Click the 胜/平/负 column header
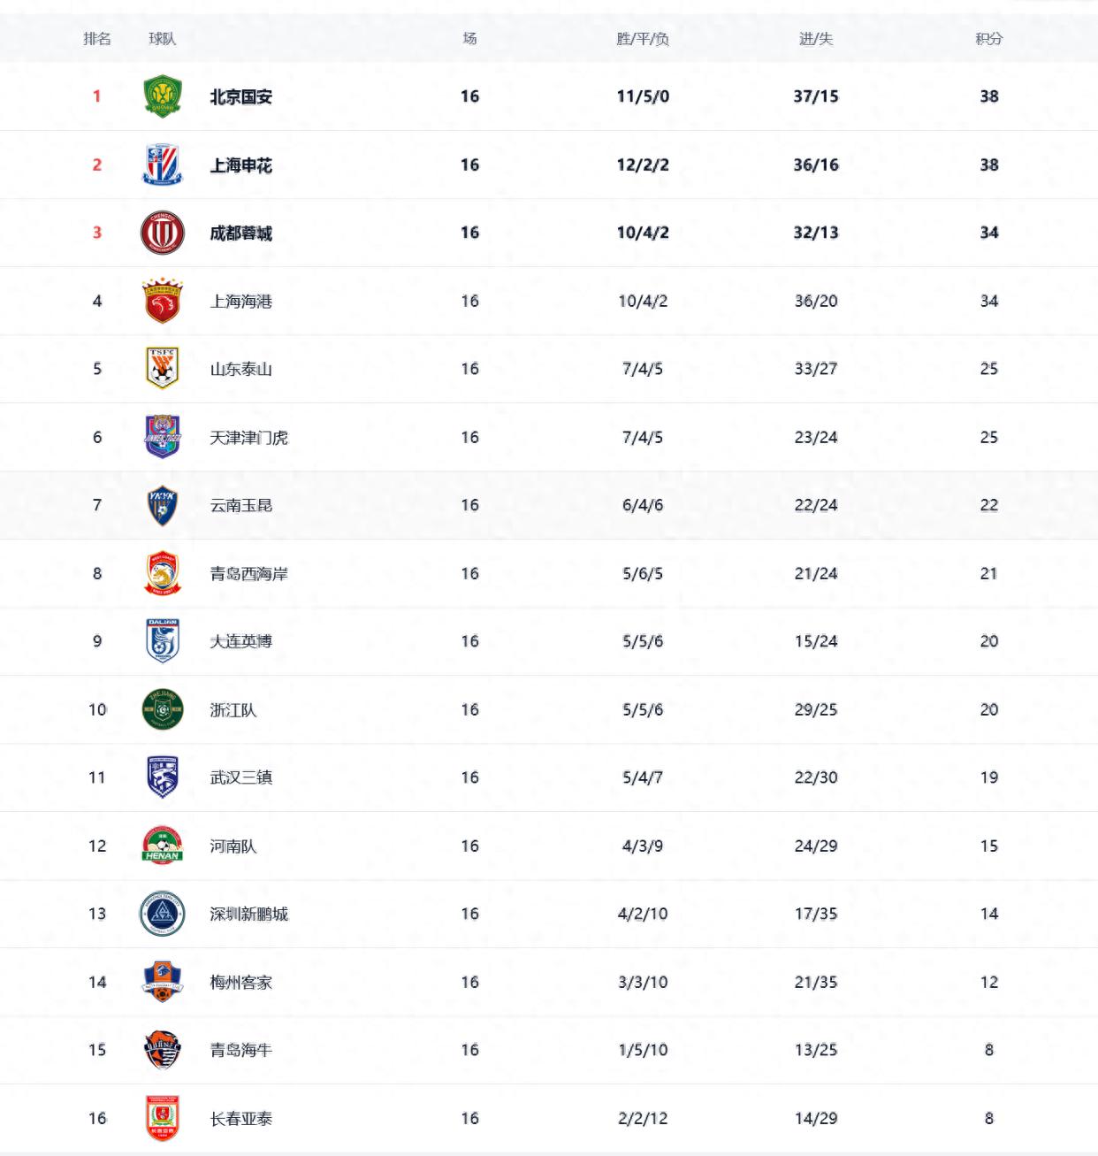Screen dimensions: 1098x1156 pyautogui.click(x=643, y=38)
